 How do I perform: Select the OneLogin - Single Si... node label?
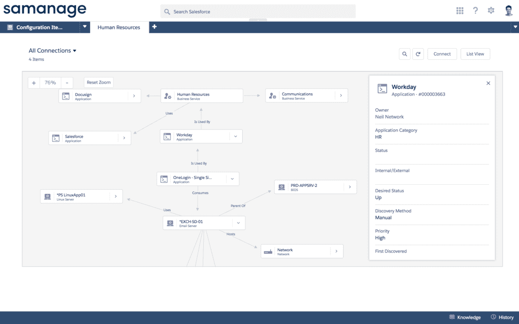(192, 178)
